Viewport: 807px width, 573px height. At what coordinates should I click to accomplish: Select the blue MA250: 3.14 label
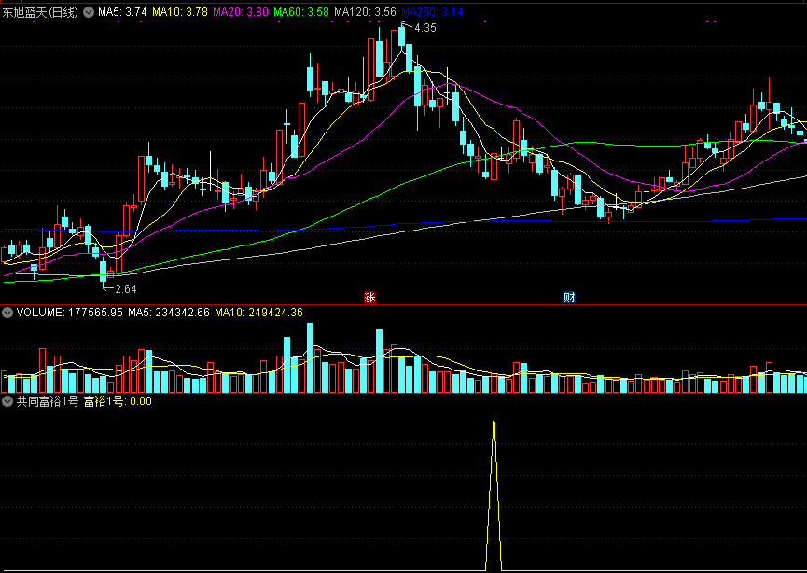pyautogui.click(x=432, y=12)
